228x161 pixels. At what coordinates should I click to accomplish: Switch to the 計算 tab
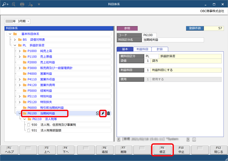pyautogui.click(x=160, y=49)
